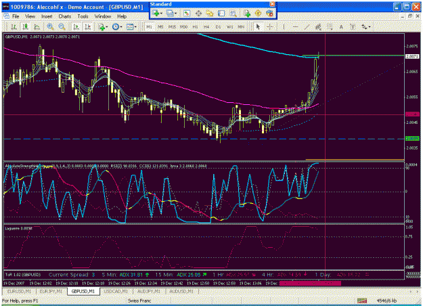Select the arrow Cursor tool
423x306 pixels.
point(258,26)
